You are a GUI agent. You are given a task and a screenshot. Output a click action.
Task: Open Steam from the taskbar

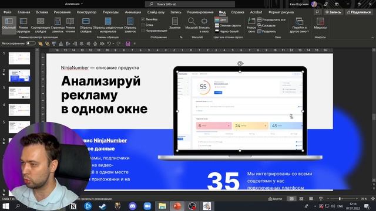coord(103,206)
